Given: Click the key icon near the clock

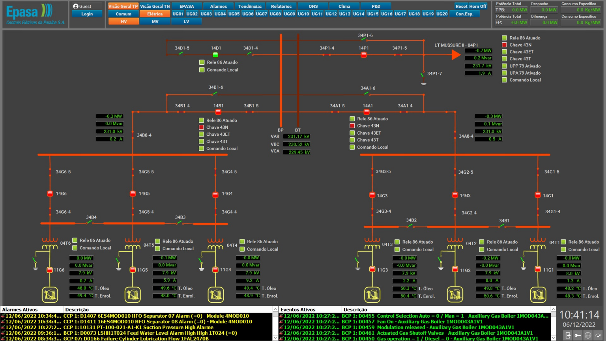Looking at the screenshot, I should pyautogui.click(x=578, y=335).
